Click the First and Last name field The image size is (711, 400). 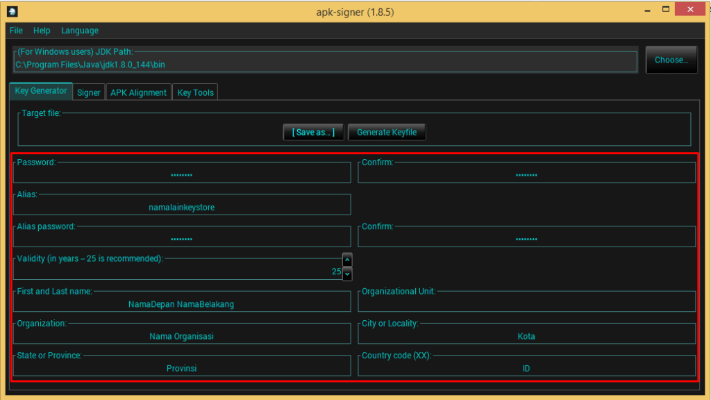coord(182,304)
